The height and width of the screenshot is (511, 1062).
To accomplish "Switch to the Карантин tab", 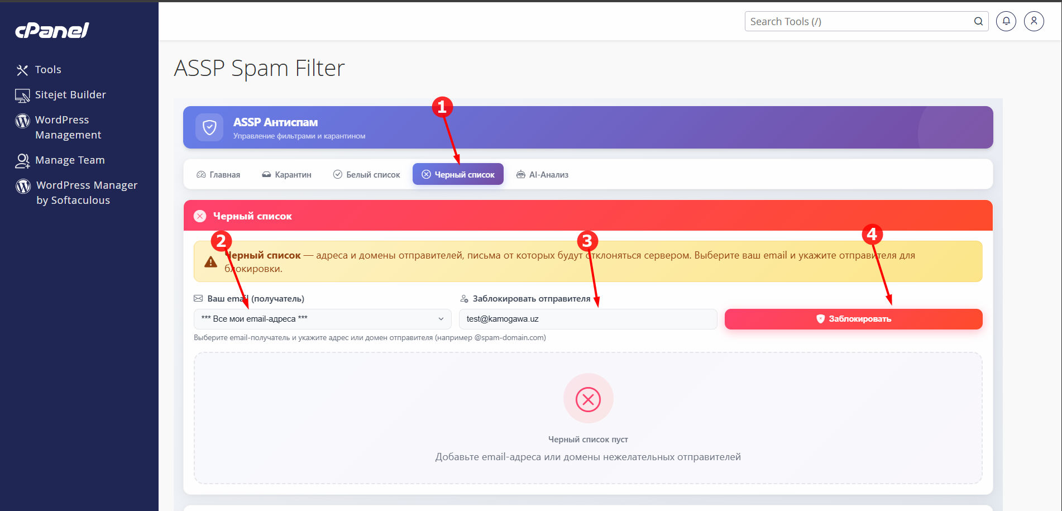I will 286,174.
